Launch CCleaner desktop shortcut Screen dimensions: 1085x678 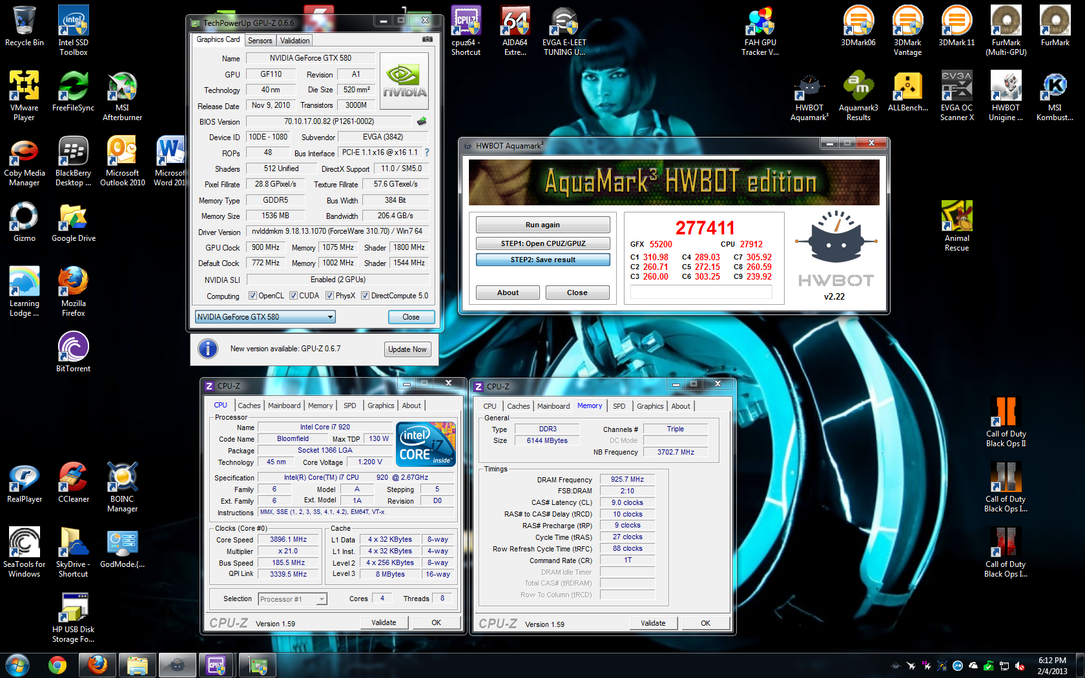tap(74, 481)
